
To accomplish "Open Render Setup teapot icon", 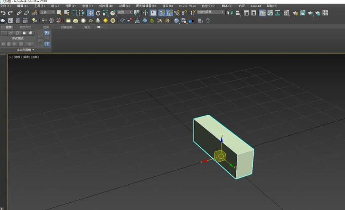I will point(295,13).
